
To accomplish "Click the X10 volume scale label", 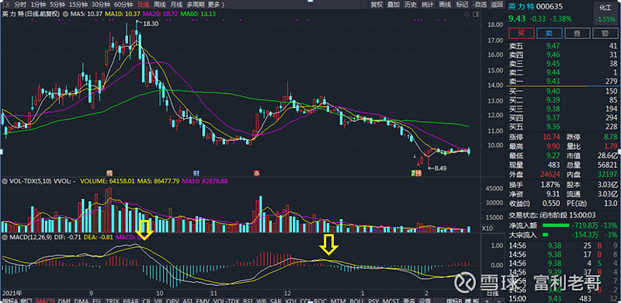I will click(487, 228).
